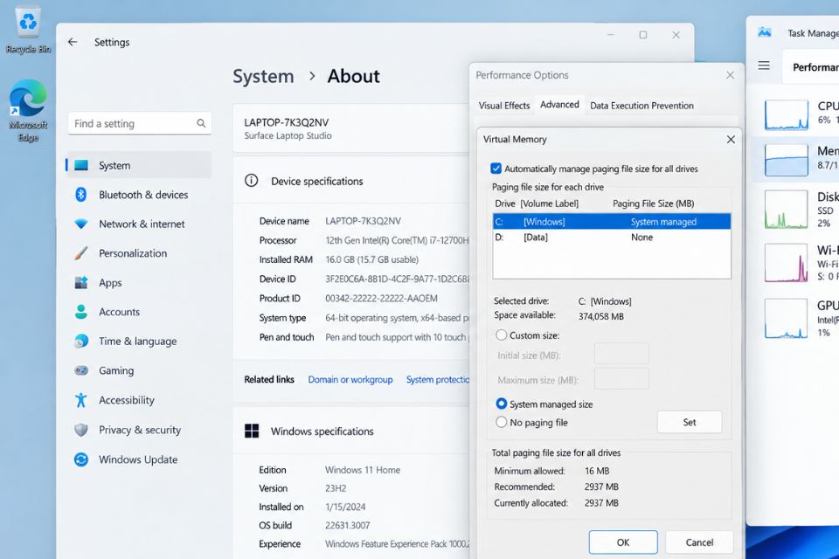Open System protection related link
839x559 pixels.
438,379
